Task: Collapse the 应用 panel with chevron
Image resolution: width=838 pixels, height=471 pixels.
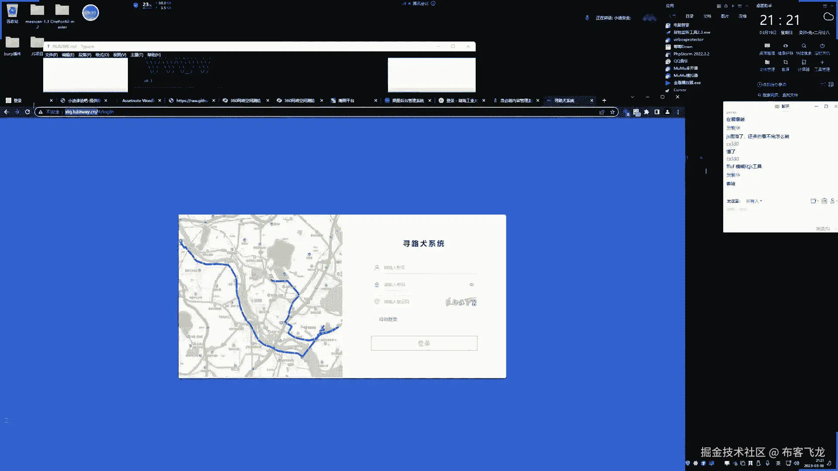Action: [747, 6]
